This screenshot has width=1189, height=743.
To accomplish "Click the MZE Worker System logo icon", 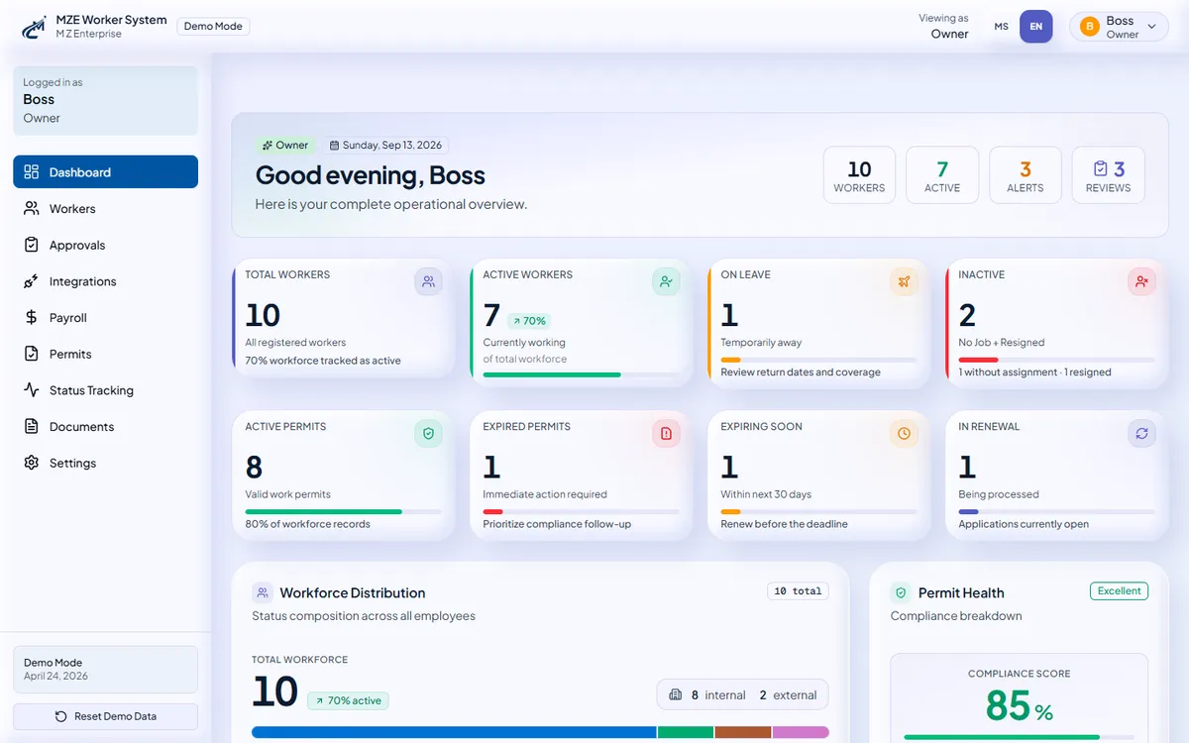I will pyautogui.click(x=34, y=27).
